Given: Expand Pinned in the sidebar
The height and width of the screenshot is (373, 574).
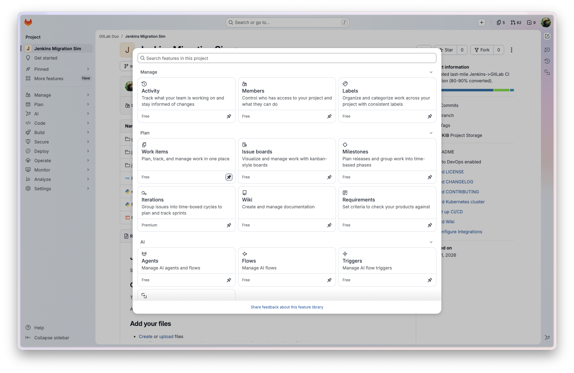Looking at the screenshot, I should click(x=58, y=69).
